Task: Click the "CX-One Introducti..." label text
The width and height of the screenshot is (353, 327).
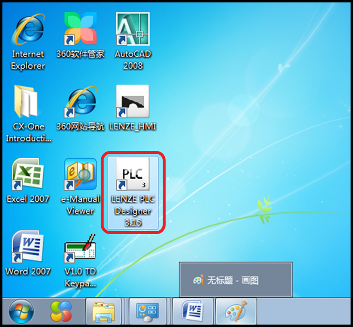Action: pos(29,132)
